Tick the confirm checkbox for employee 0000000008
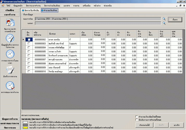The height and width of the screenshot is (130, 186). 29,63
